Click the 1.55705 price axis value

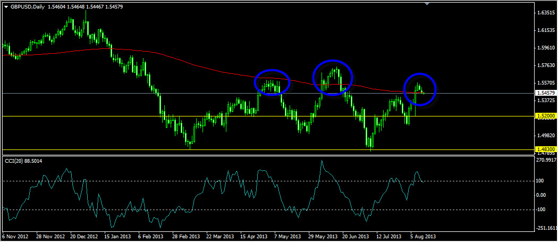[x=546, y=83]
